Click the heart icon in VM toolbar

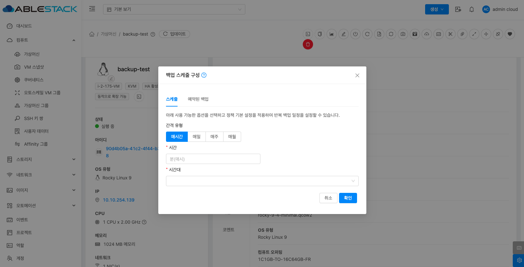pos(510,34)
